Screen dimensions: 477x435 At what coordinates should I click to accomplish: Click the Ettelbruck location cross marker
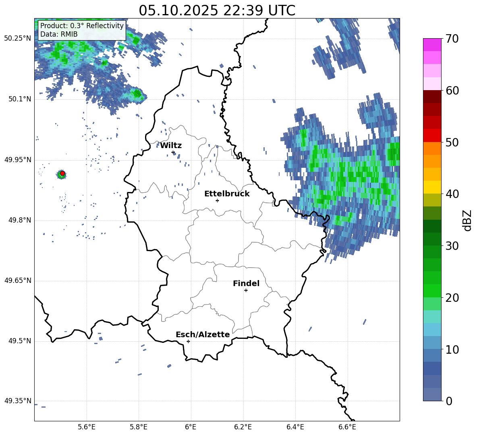[217, 200]
